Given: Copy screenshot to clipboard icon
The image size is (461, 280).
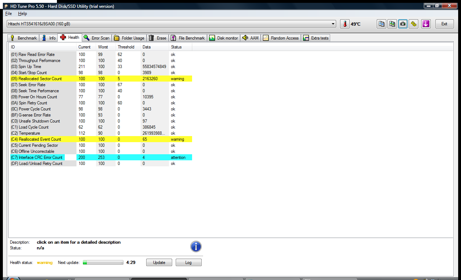Looking at the screenshot, I should pos(392,24).
